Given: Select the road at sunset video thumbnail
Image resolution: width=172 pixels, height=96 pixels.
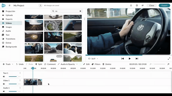Looking at the screenshot, I should click(x=34, y=25).
